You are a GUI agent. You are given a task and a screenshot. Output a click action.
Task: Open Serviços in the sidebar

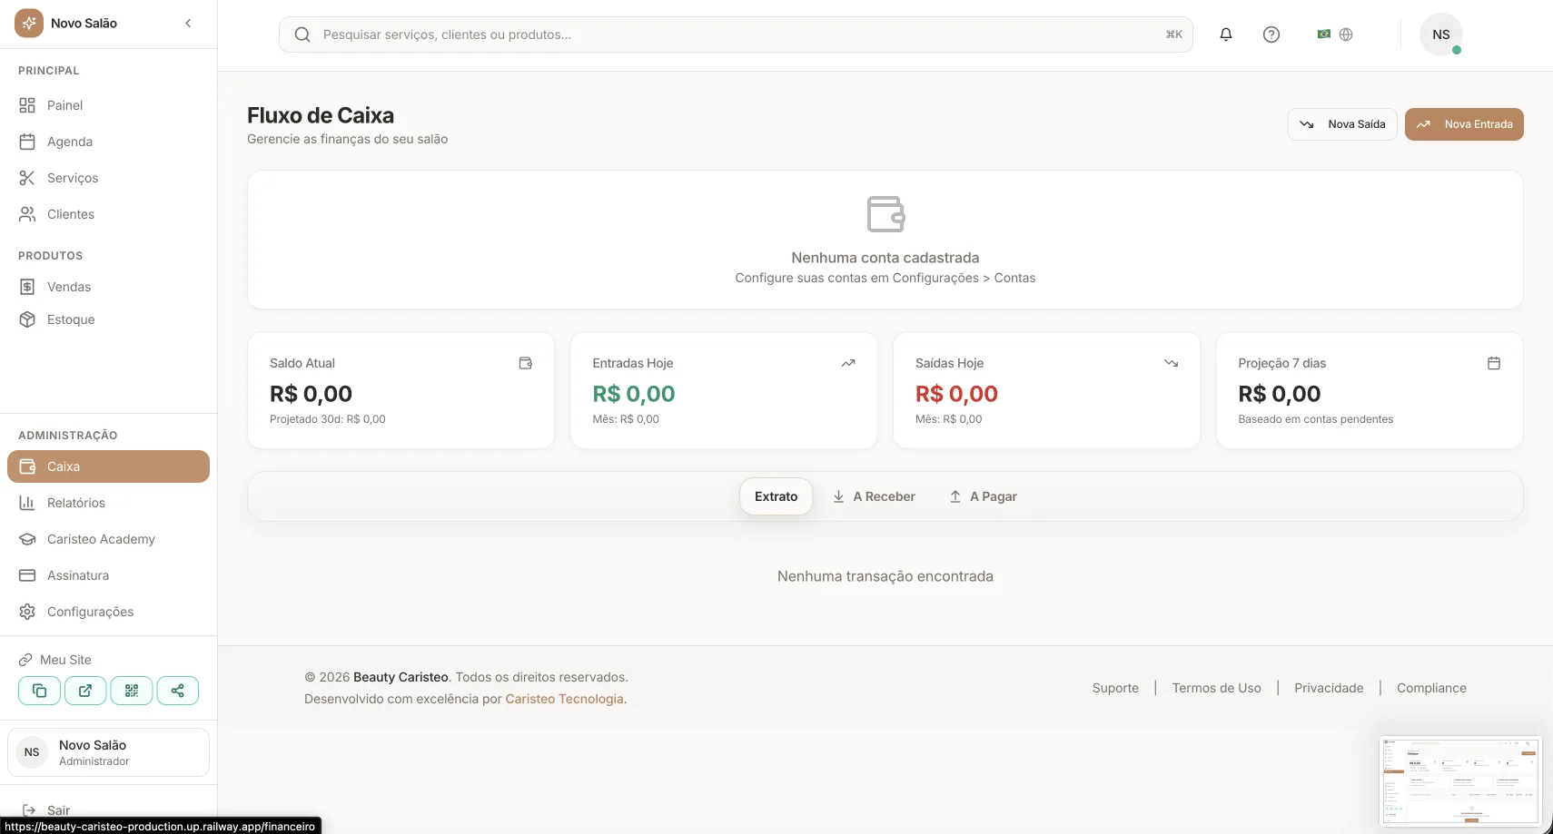tap(108, 178)
